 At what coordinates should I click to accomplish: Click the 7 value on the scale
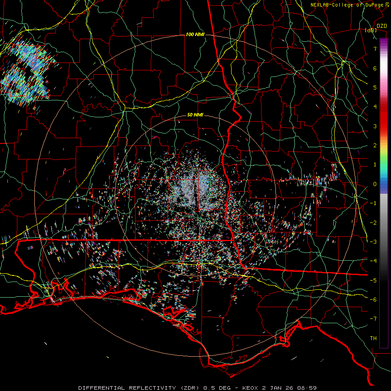tap(375, 49)
